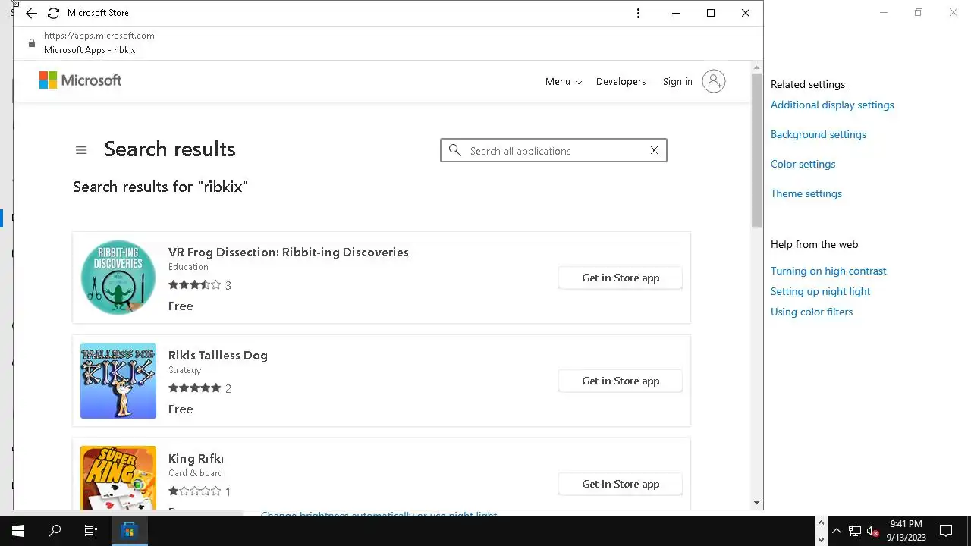Open the Windows Start menu
The height and width of the screenshot is (546, 971).
(18, 531)
